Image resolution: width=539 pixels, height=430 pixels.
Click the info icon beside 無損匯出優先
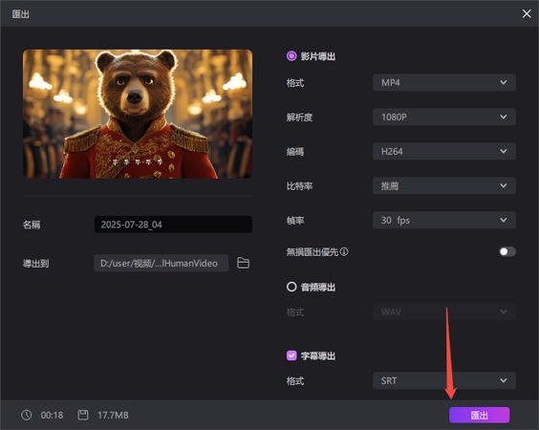click(x=344, y=252)
